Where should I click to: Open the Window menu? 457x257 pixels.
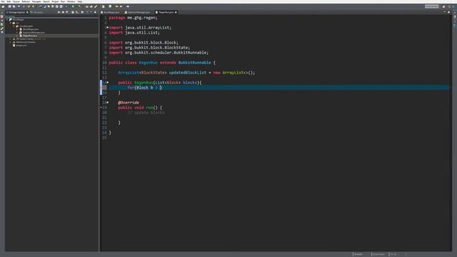click(x=71, y=1)
